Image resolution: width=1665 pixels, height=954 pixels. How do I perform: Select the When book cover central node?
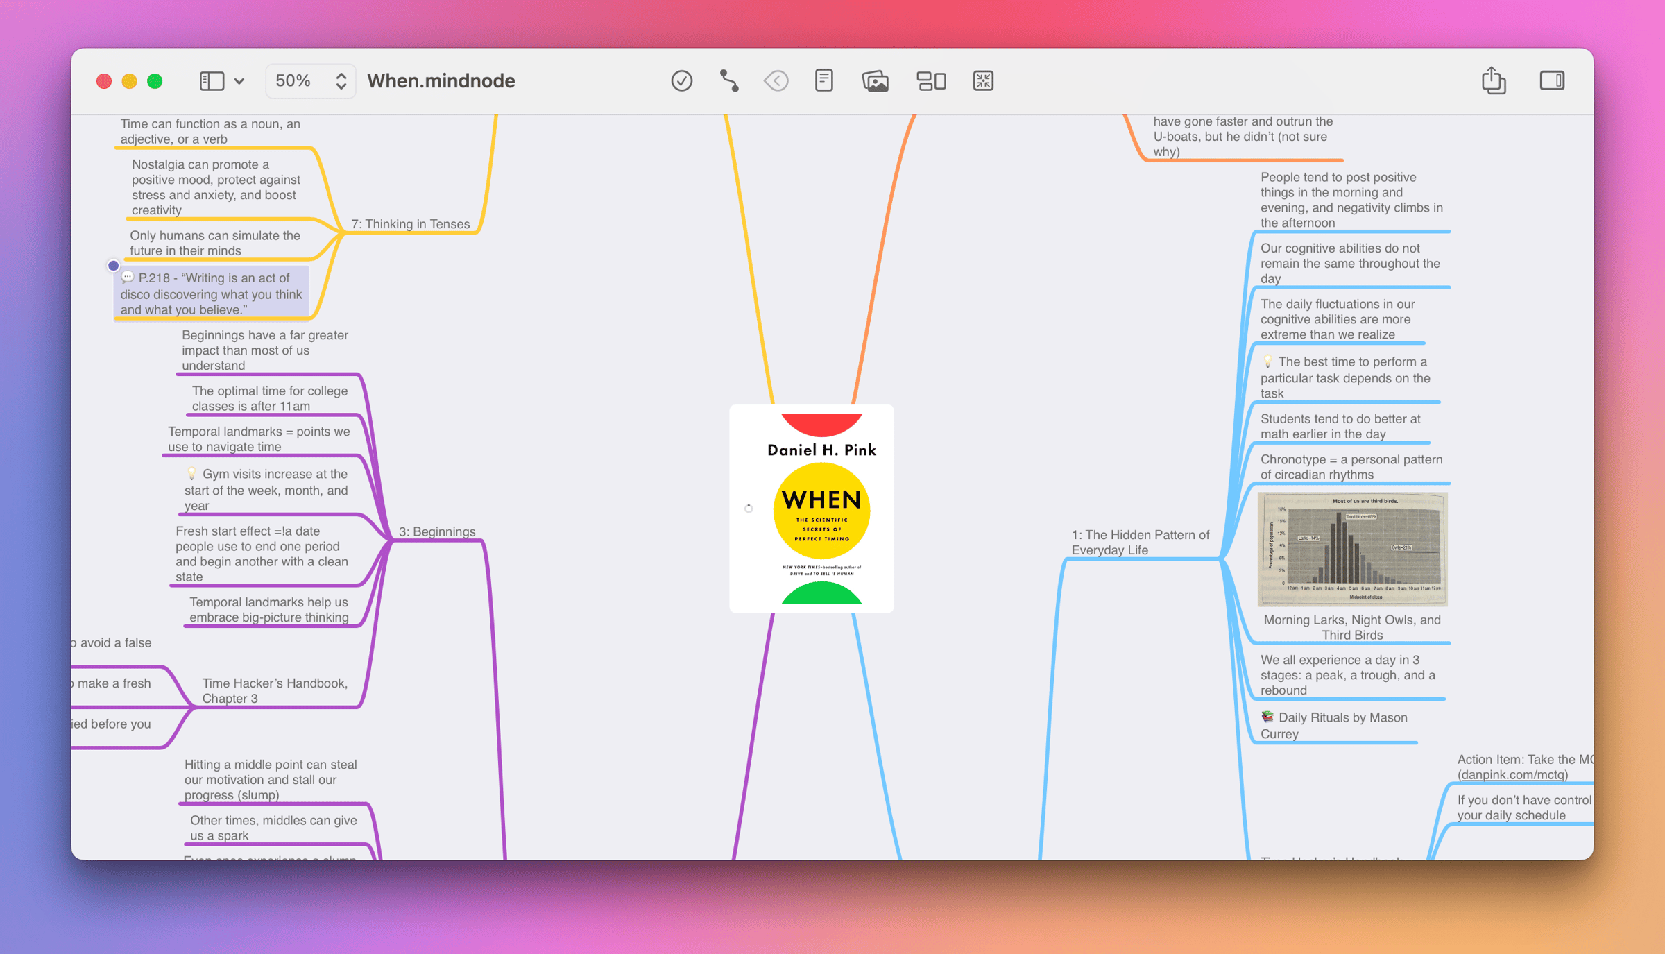812,509
